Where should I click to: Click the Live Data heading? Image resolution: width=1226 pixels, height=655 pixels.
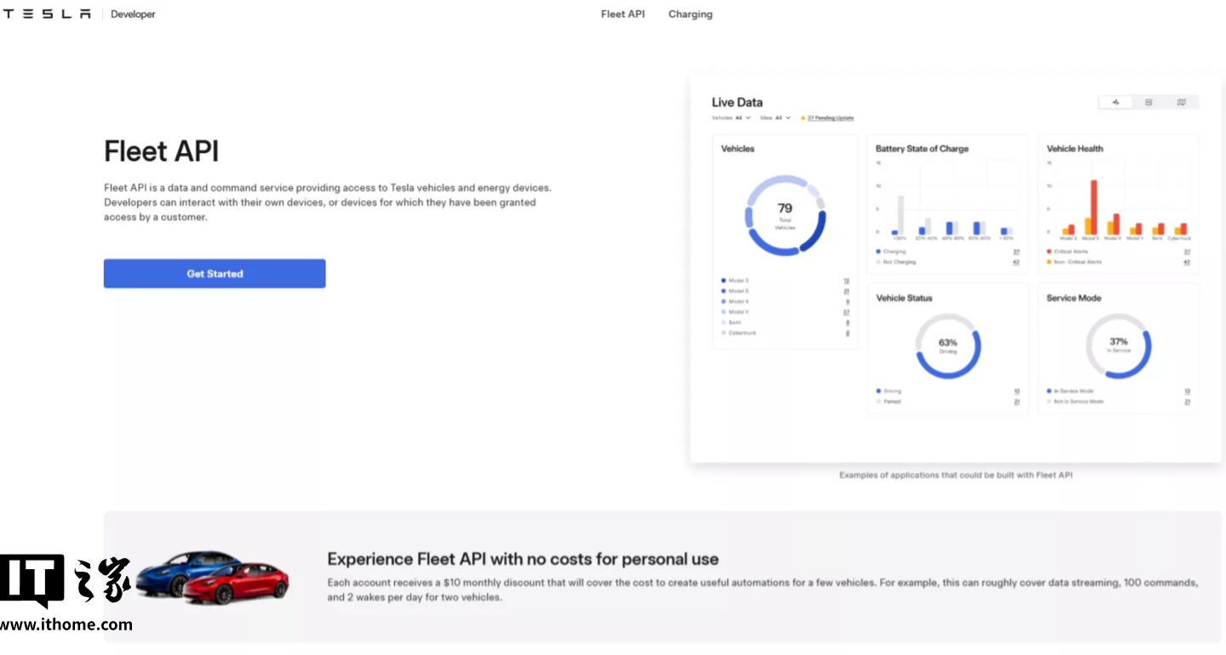click(737, 102)
